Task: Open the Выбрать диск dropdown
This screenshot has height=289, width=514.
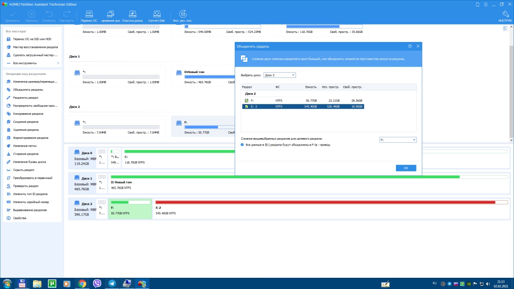Action: pyautogui.click(x=279, y=75)
